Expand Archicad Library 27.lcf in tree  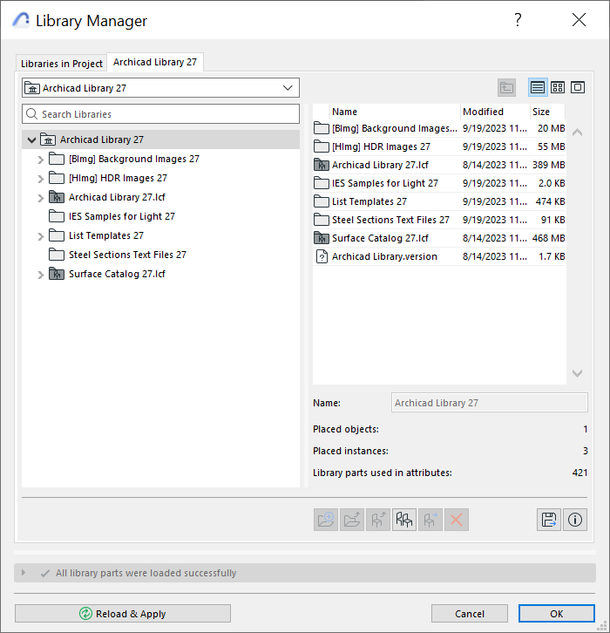tap(40, 198)
